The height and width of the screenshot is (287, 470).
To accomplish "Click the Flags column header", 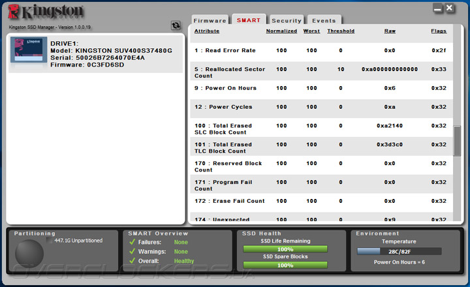I will click(439, 31).
